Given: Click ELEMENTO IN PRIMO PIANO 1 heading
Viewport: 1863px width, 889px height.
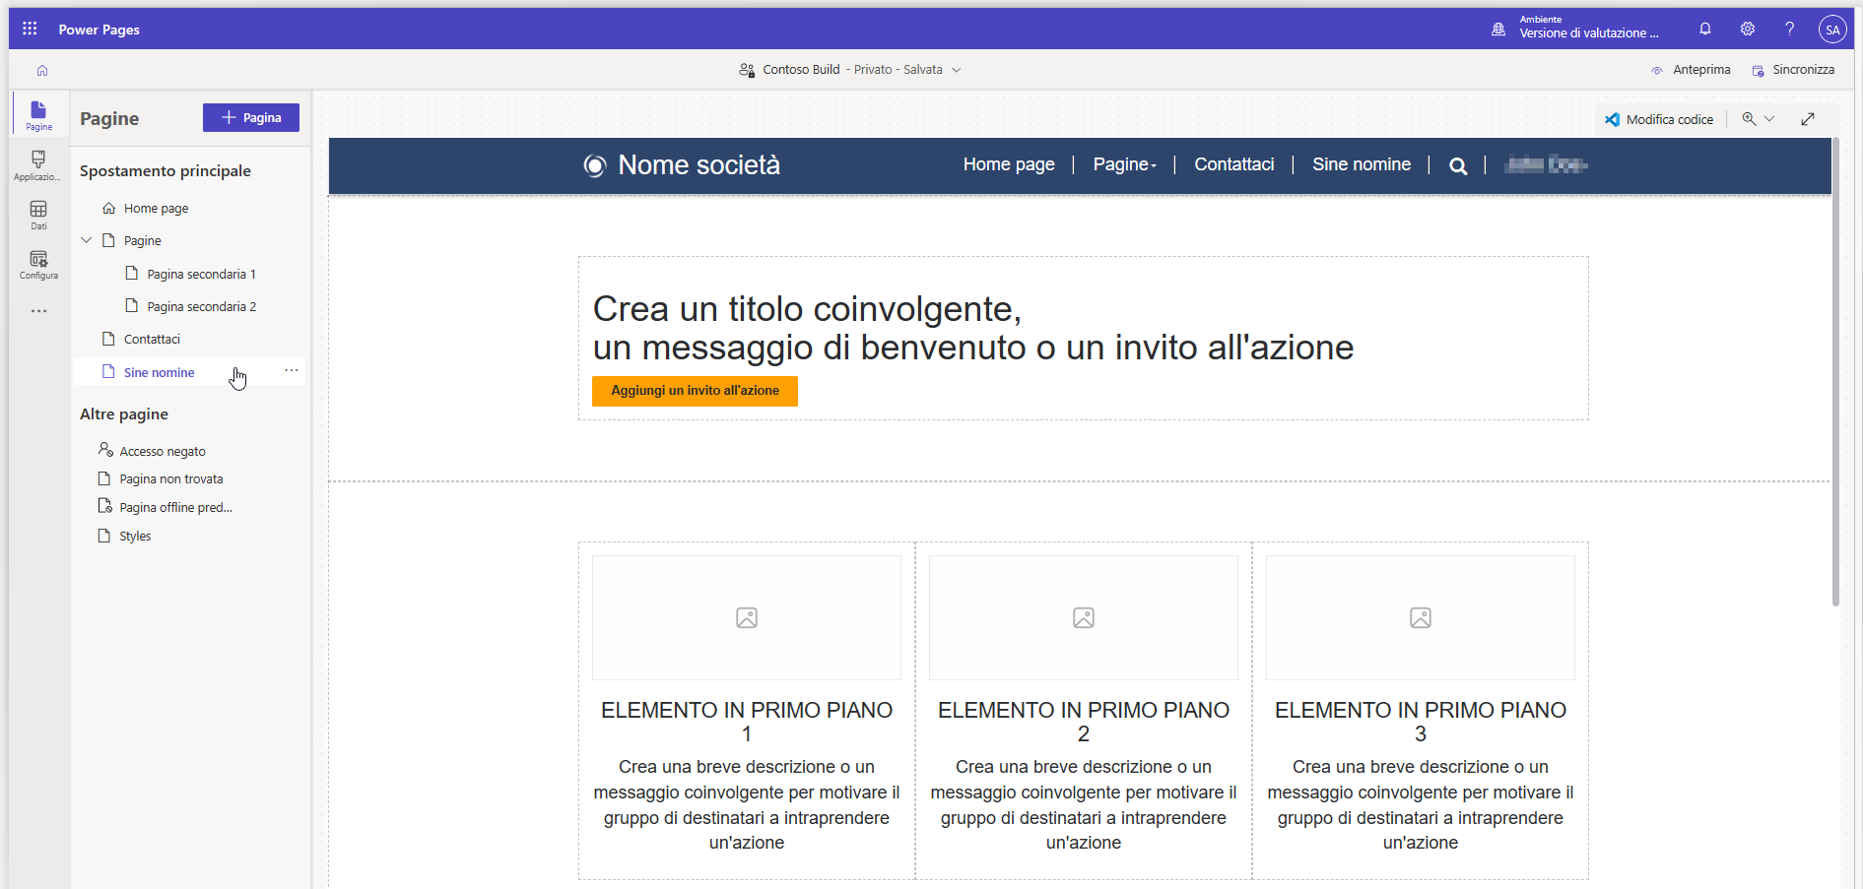Looking at the screenshot, I should pyautogui.click(x=747, y=722).
